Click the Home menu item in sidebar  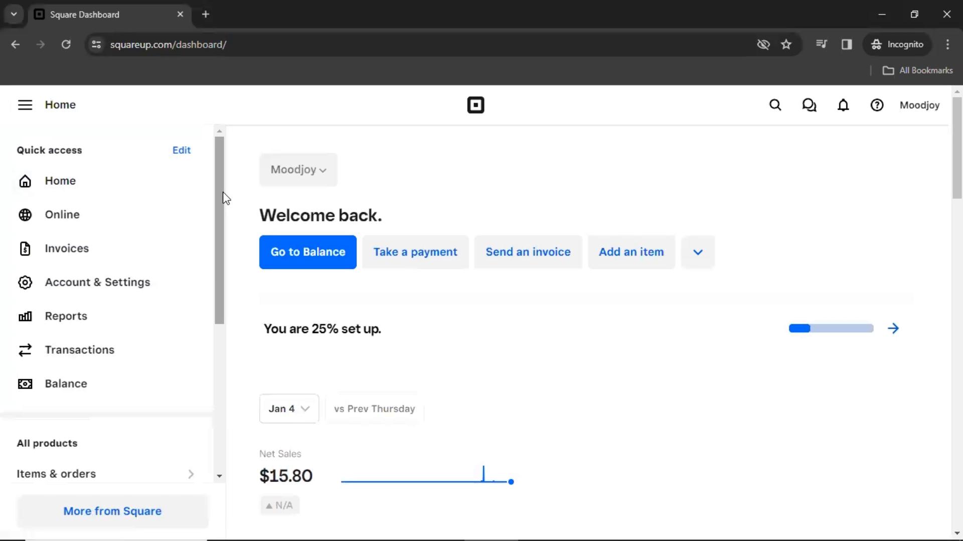point(60,180)
